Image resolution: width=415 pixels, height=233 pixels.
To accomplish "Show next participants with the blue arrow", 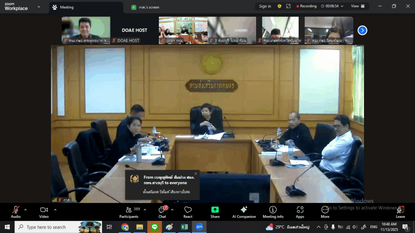I will [362, 30].
